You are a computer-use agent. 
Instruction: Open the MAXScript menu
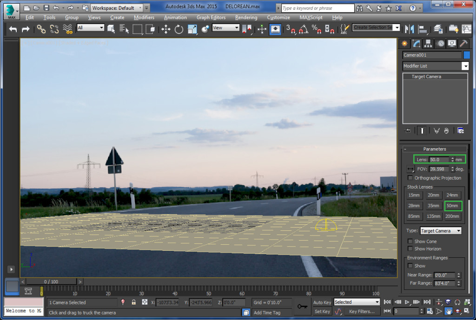click(311, 17)
